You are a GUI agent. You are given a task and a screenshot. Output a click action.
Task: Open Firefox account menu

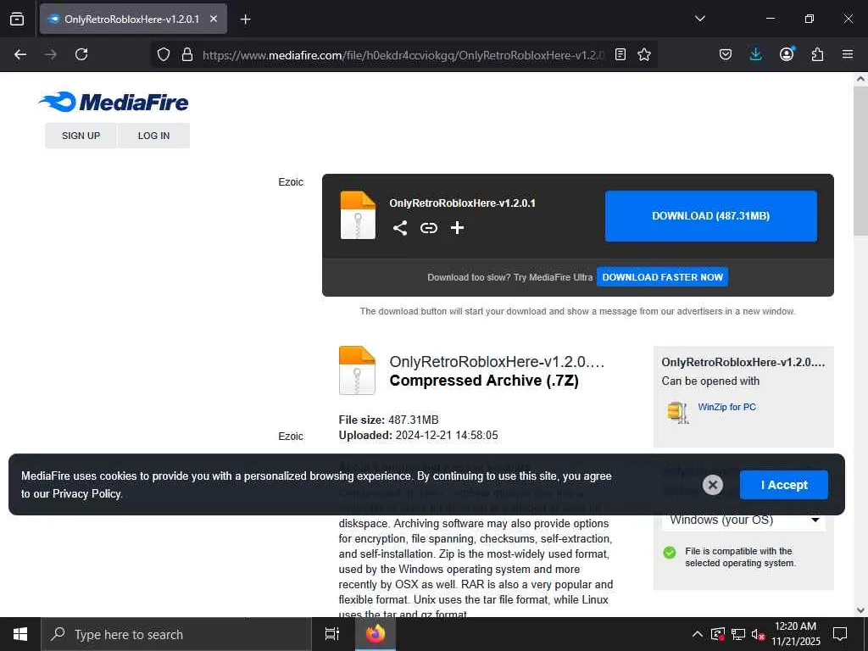(x=787, y=54)
